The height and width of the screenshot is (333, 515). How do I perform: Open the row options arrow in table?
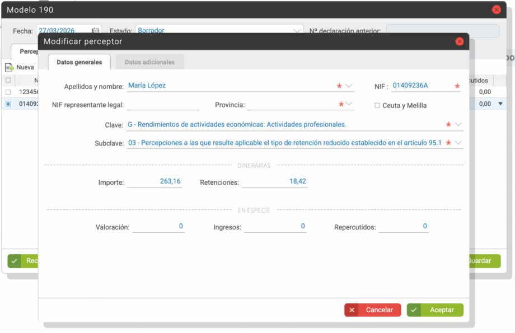(500, 104)
